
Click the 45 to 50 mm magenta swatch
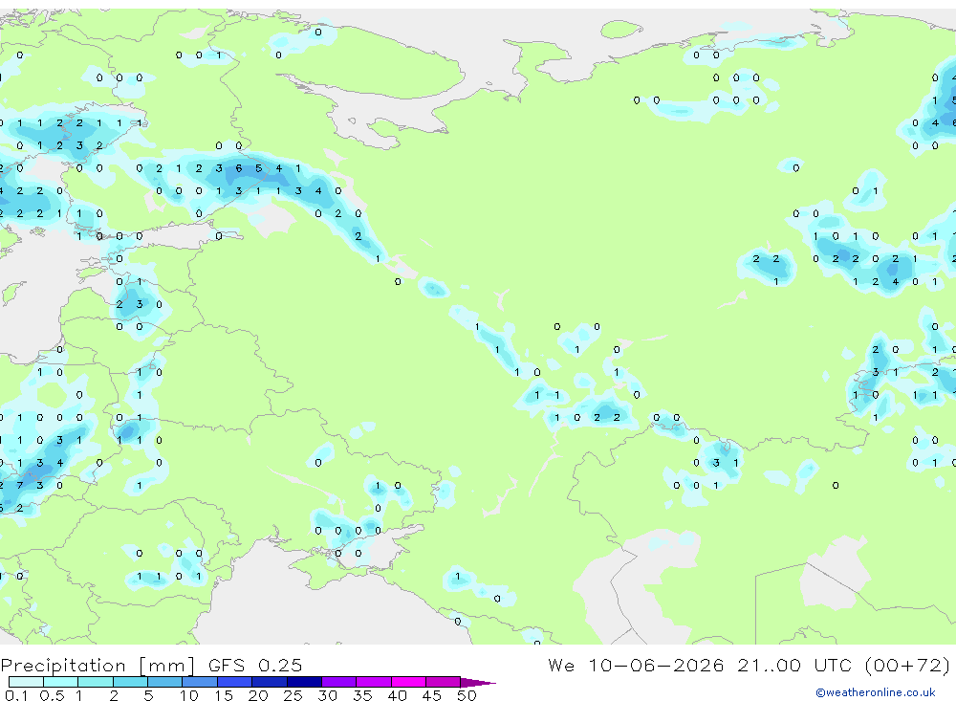pyautogui.click(x=443, y=682)
